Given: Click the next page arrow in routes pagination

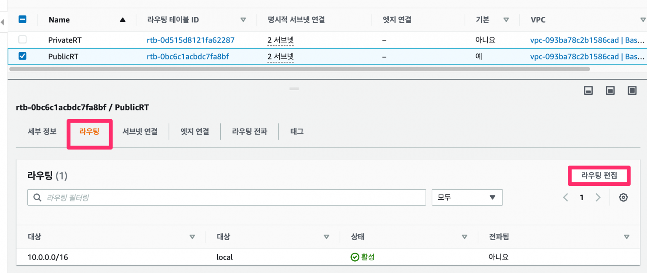Looking at the screenshot, I should [598, 197].
